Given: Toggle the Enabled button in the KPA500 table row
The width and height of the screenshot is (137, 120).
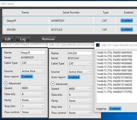Looking at the screenshot, I should click(x=127, y=29).
